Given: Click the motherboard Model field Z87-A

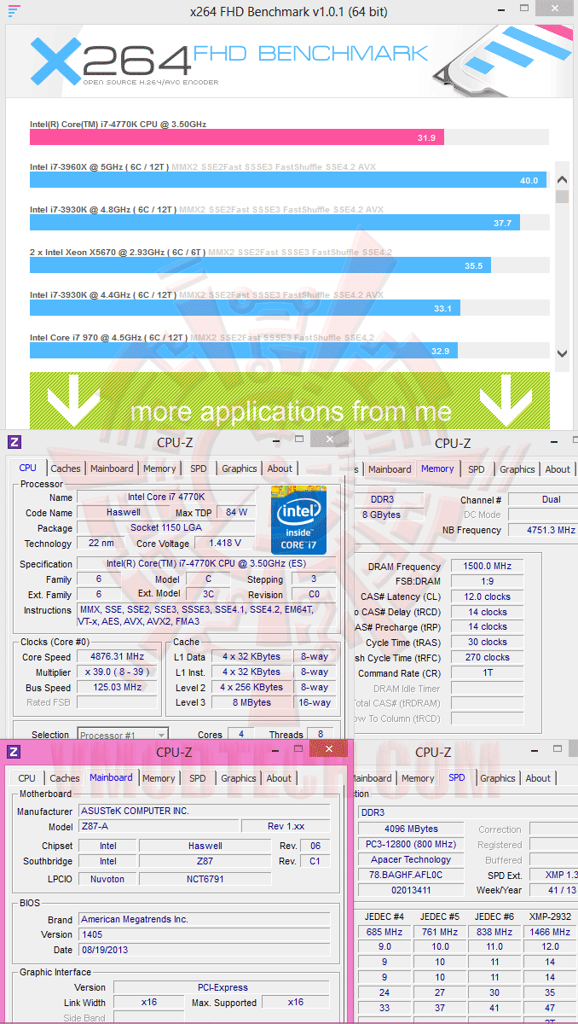Looking at the screenshot, I should (x=158, y=827).
